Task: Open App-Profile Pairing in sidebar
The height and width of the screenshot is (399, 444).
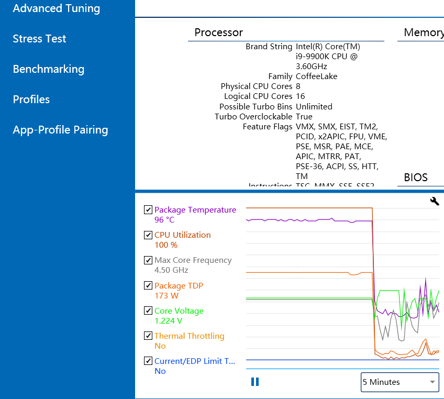Action: [60, 130]
